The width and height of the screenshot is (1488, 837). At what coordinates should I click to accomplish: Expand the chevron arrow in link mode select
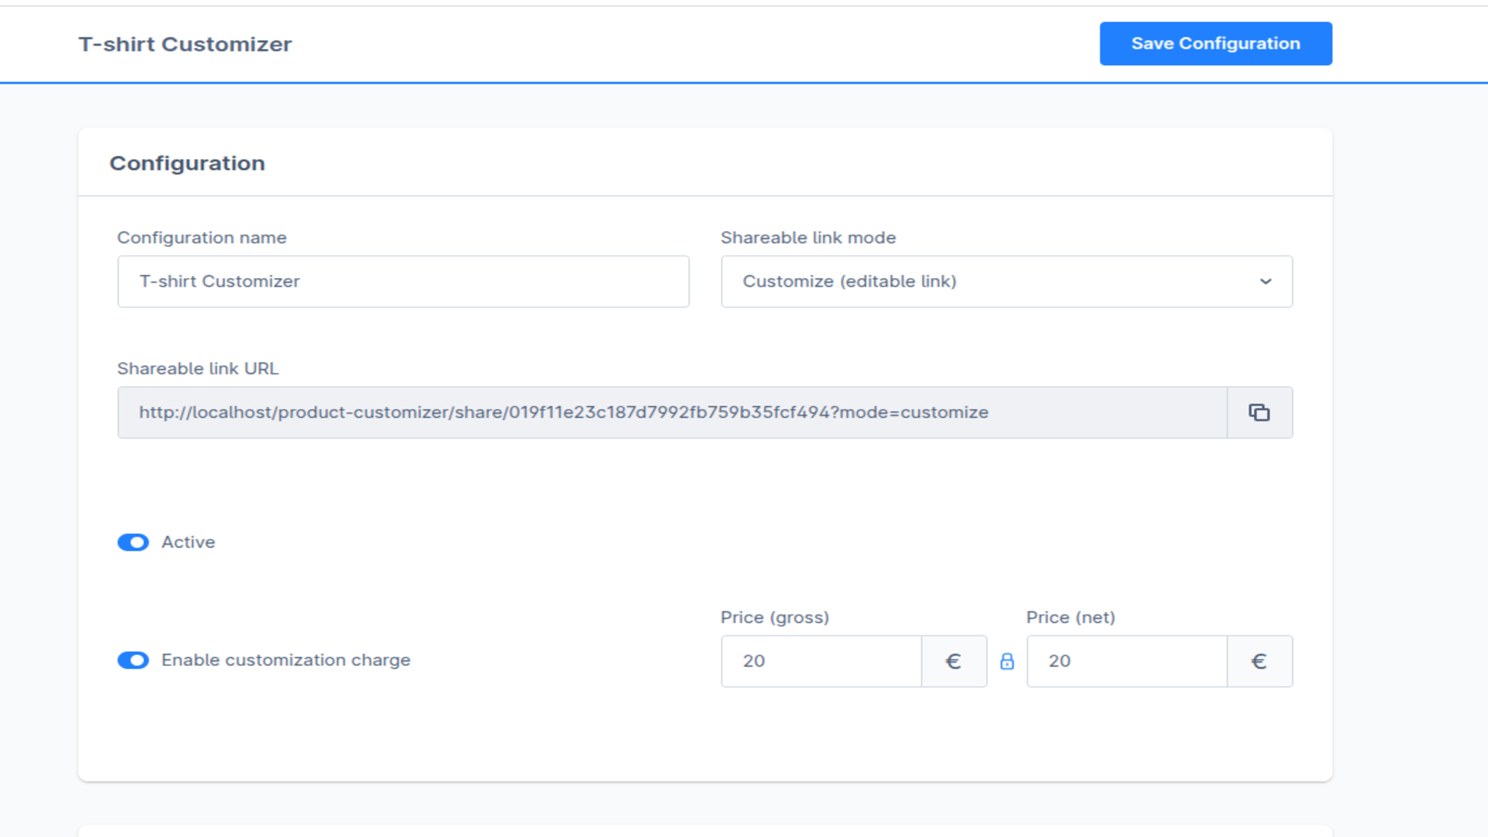coord(1266,281)
